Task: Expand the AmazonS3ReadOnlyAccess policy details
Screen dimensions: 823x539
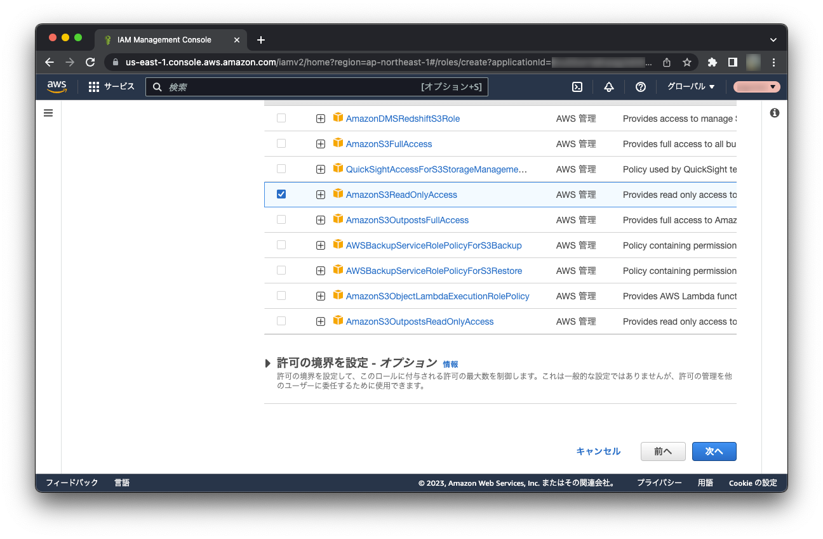Action: point(321,195)
